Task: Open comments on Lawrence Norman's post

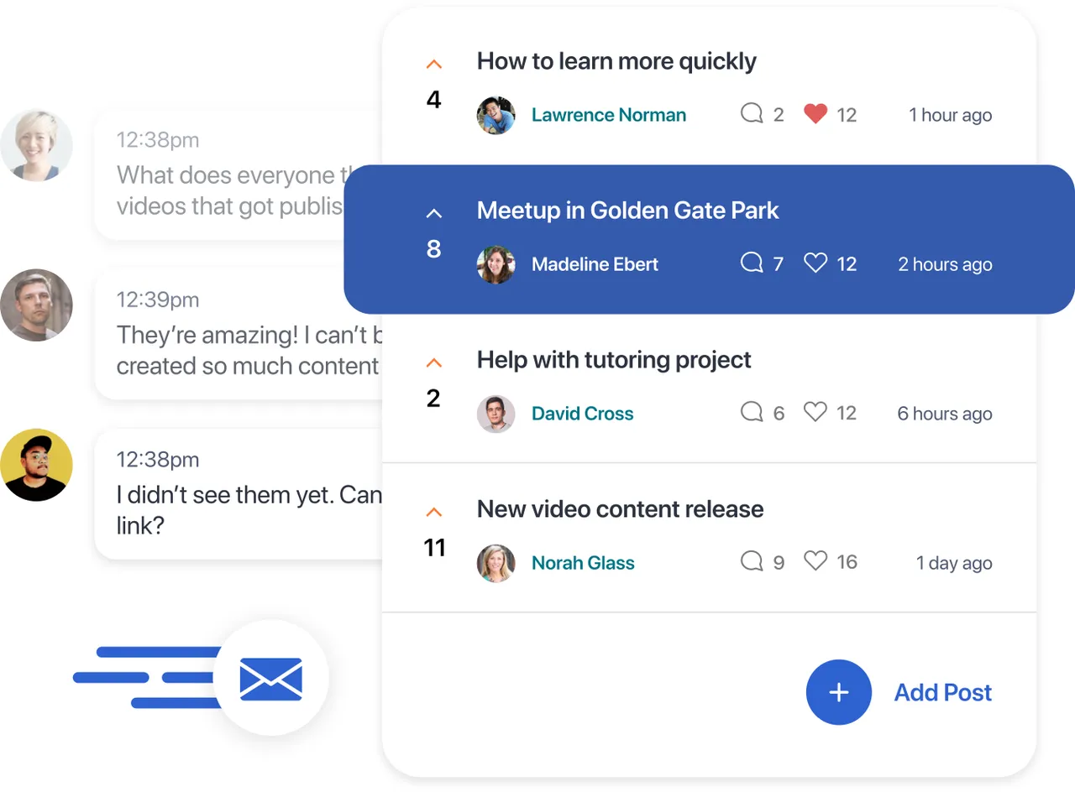Action: (752, 113)
